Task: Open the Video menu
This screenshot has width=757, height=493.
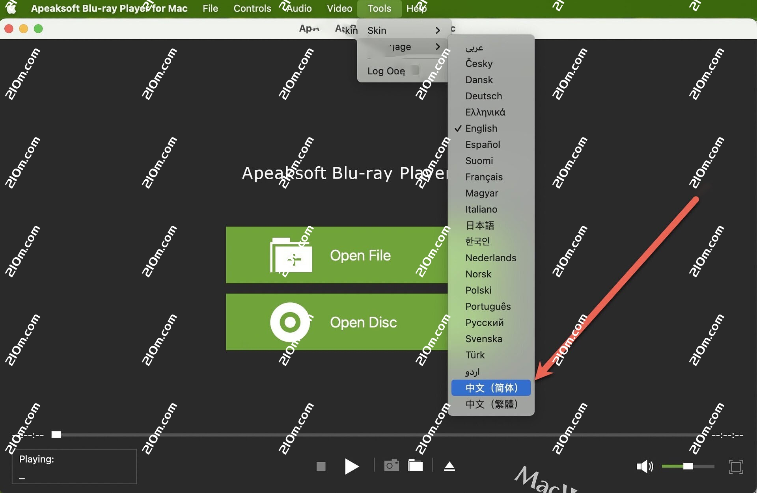Action: pos(339,8)
